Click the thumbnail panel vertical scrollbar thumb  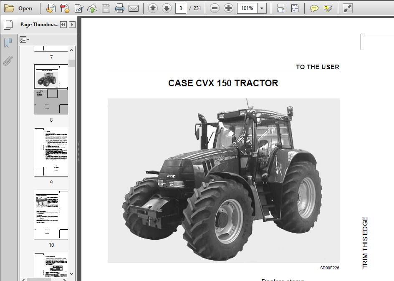pyautogui.click(x=72, y=63)
